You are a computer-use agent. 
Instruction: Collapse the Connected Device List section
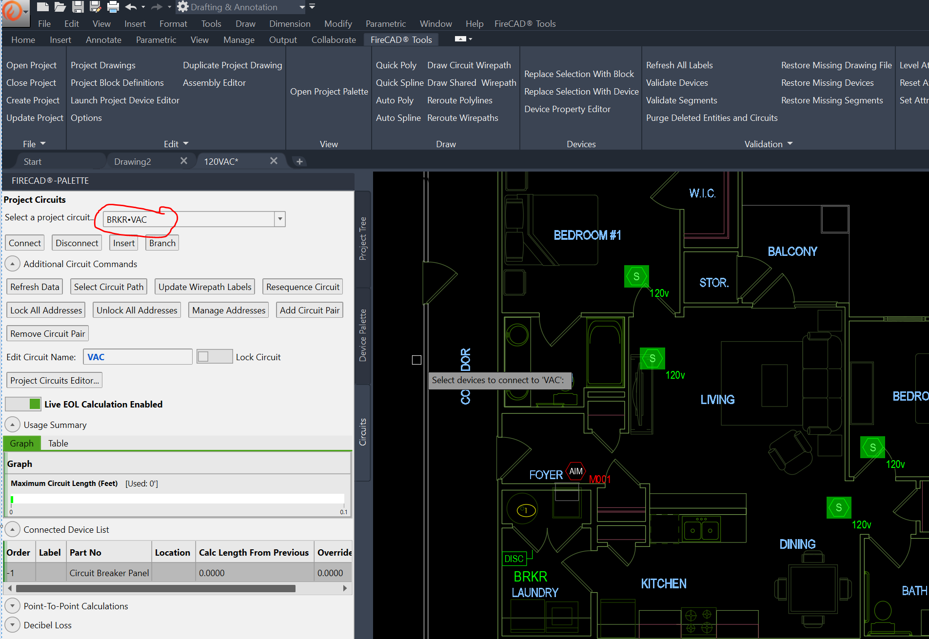[13, 529]
